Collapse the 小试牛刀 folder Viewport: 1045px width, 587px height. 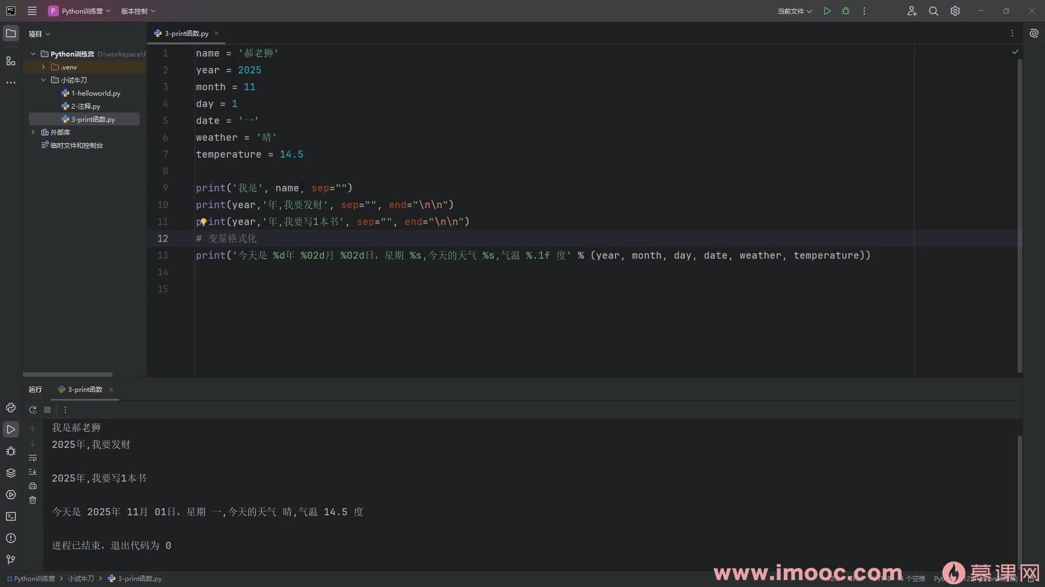pyautogui.click(x=44, y=80)
